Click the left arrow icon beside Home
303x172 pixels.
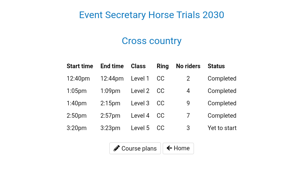click(169, 148)
